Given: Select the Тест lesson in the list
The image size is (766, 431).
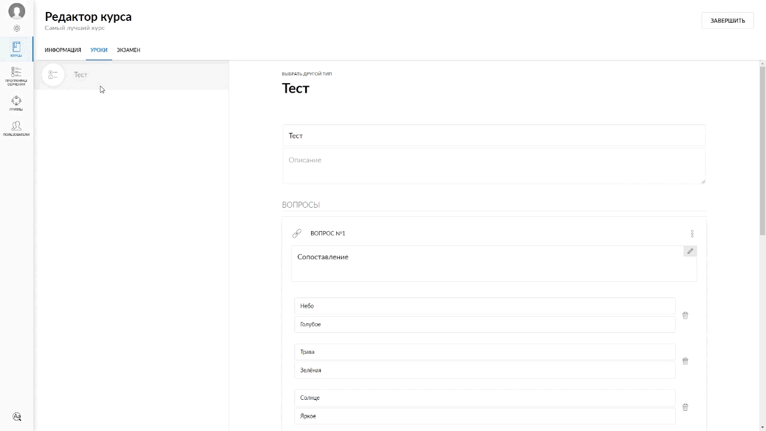Looking at the screenshot, I should tap(132, 75).
